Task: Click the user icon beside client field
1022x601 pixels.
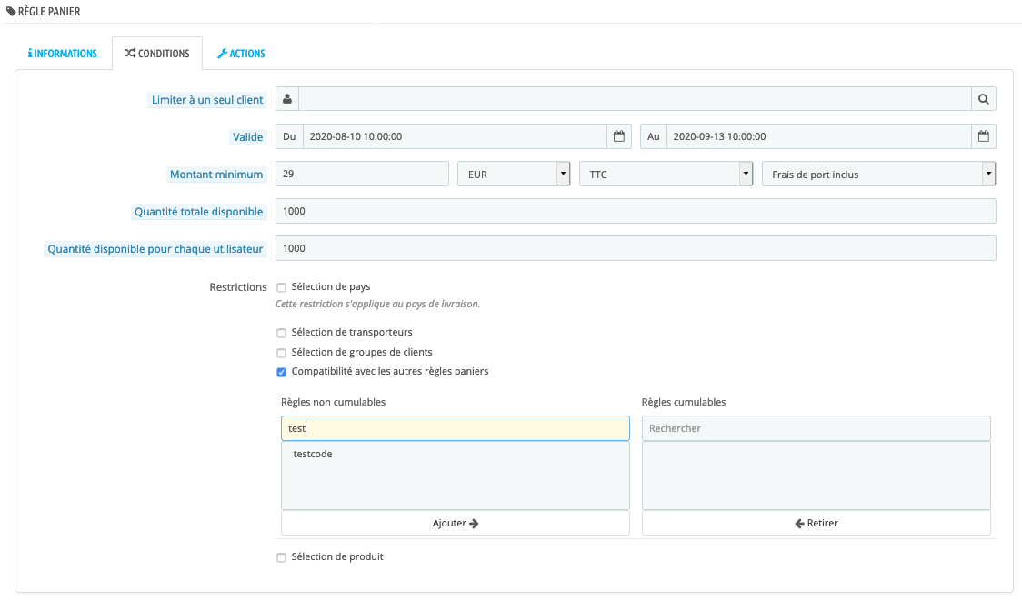Action: (287, 99)
